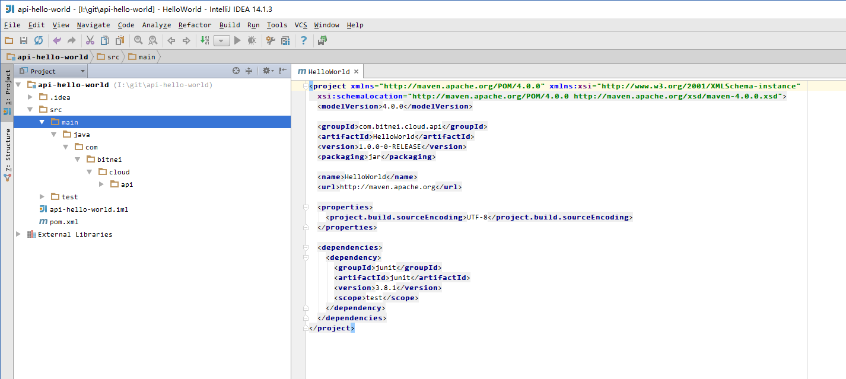This screenshot has height=379, width=846.
Task: Collapse the java folder arrow
Action: [x=54, y=135]
